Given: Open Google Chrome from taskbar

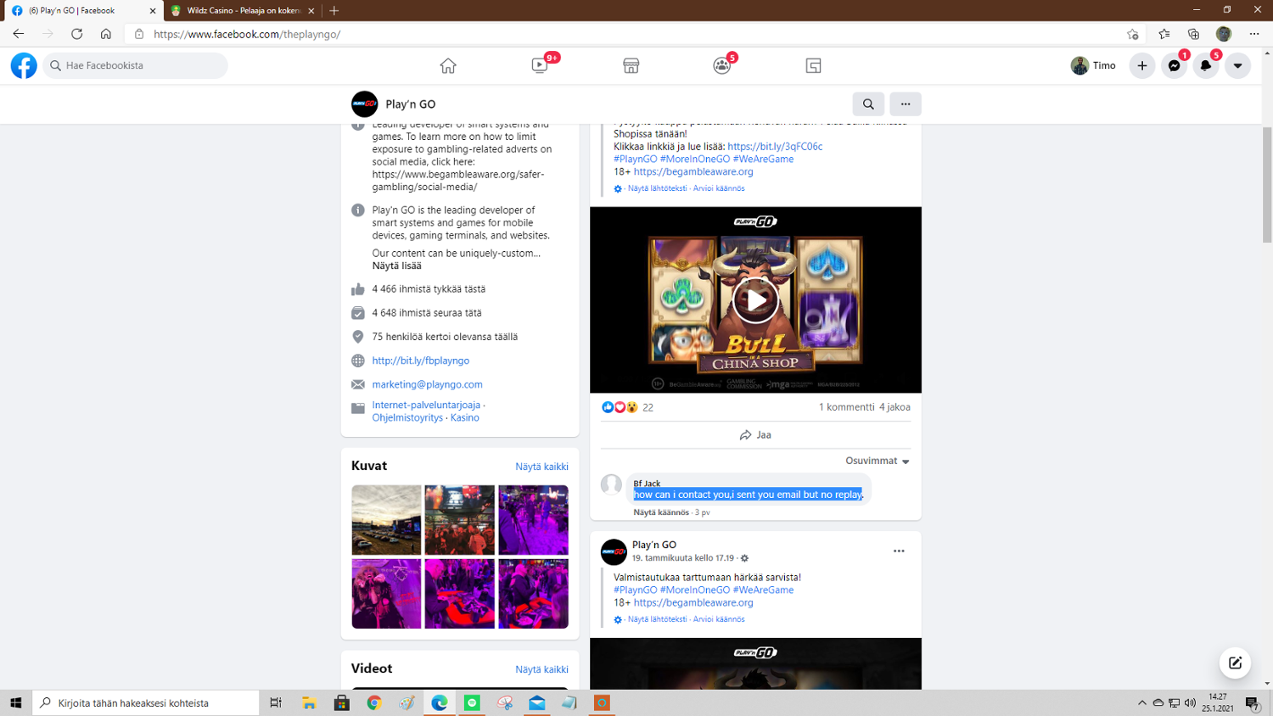Looking at the screenshot, I should point(374,702).
